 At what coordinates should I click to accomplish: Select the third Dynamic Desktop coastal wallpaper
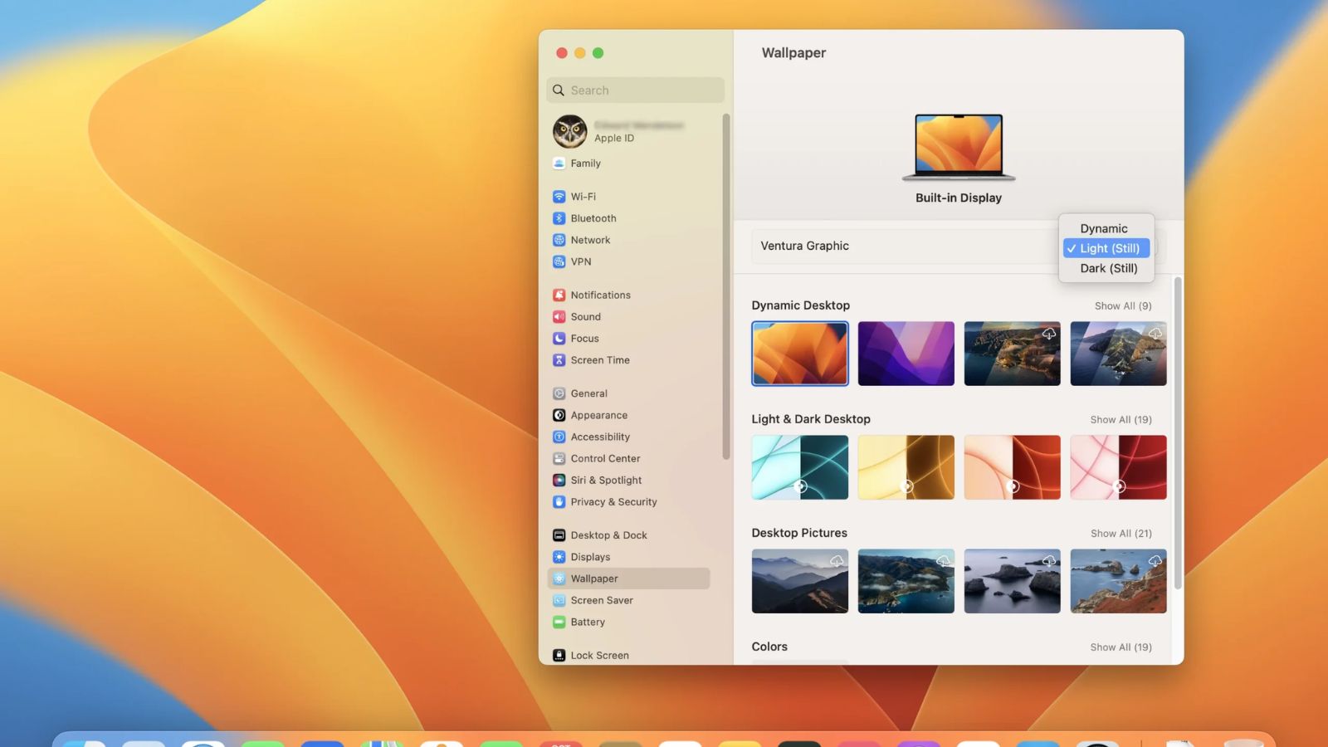(1013, 354)
